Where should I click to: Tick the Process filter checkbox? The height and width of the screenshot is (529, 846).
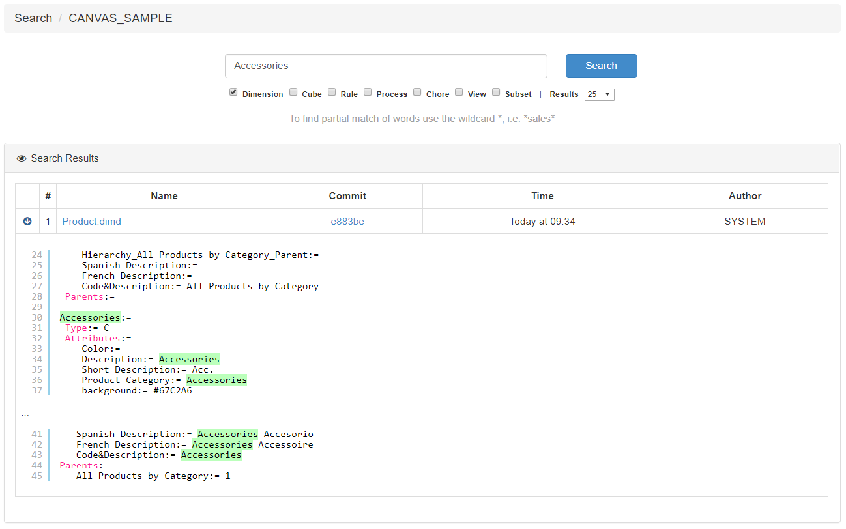coord(368,93)
